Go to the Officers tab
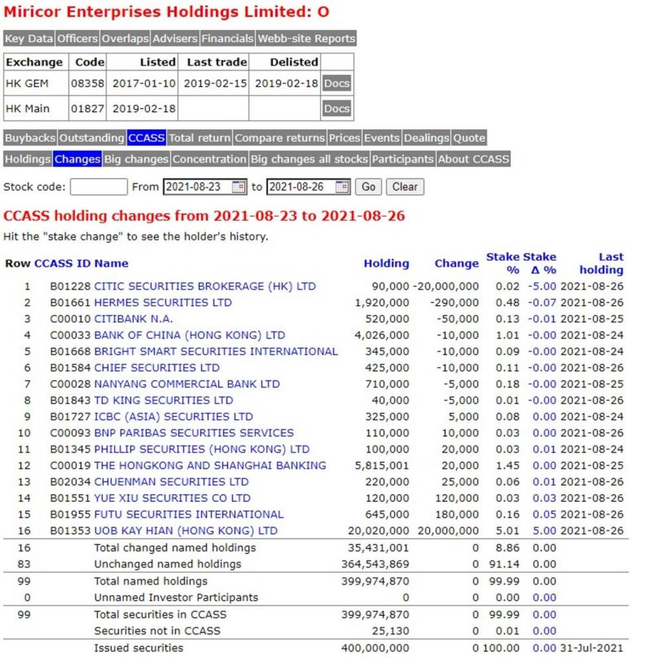The width and height of the screenshot is (650, 663). pyautogui.click(x=78, y=38)
